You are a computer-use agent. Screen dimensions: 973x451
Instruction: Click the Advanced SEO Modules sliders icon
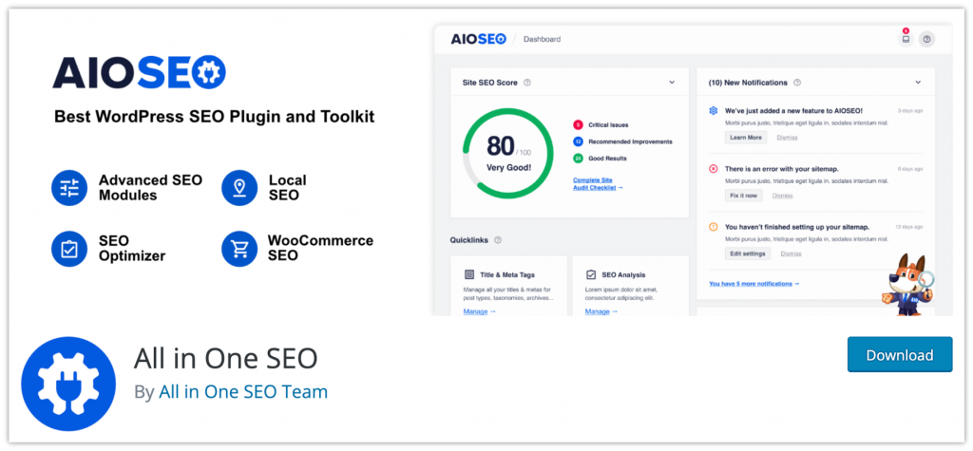coord(69,188)
